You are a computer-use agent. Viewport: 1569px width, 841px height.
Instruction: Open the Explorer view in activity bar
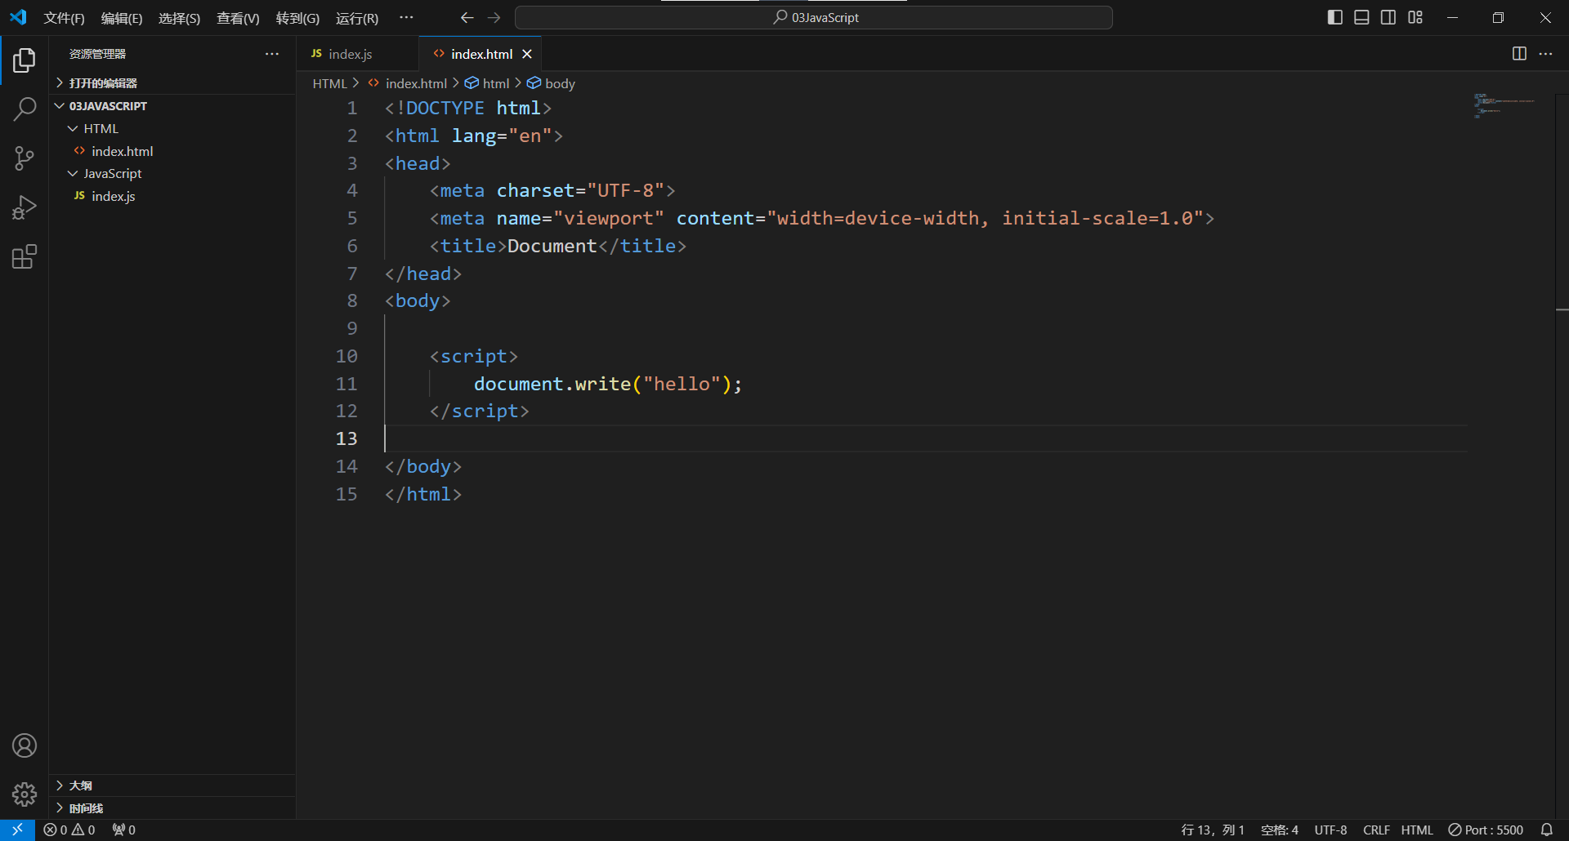[x=25, y=60]
